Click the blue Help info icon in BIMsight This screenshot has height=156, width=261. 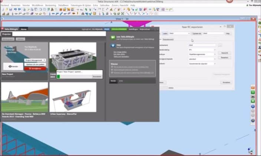tap(113, 45)
